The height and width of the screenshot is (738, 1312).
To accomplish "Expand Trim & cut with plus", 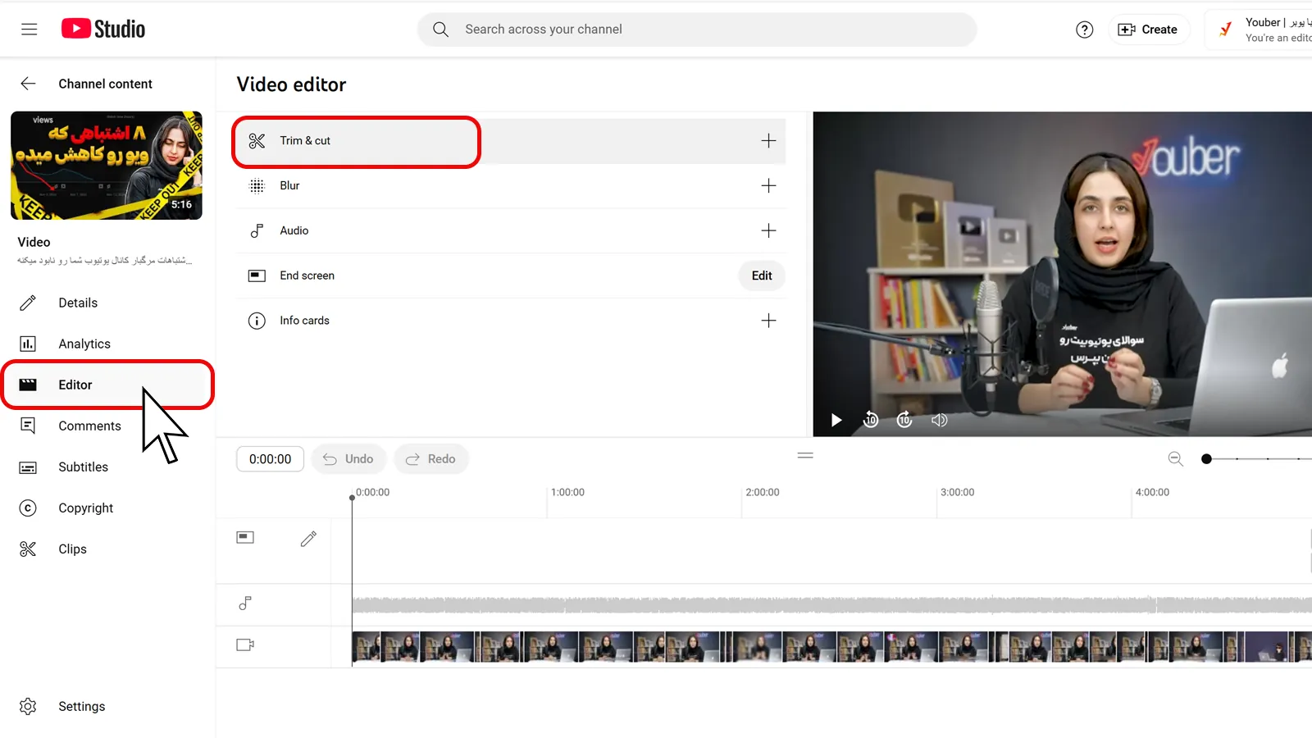I will (768, 141).
